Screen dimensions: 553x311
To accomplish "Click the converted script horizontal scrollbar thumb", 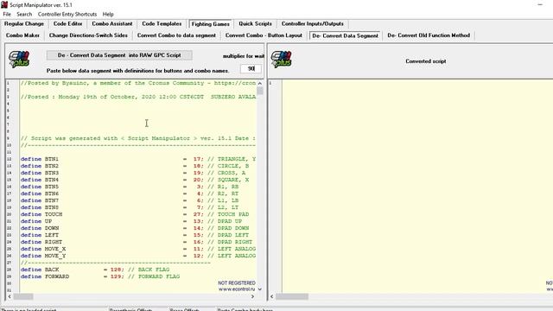I will (292, 296).
